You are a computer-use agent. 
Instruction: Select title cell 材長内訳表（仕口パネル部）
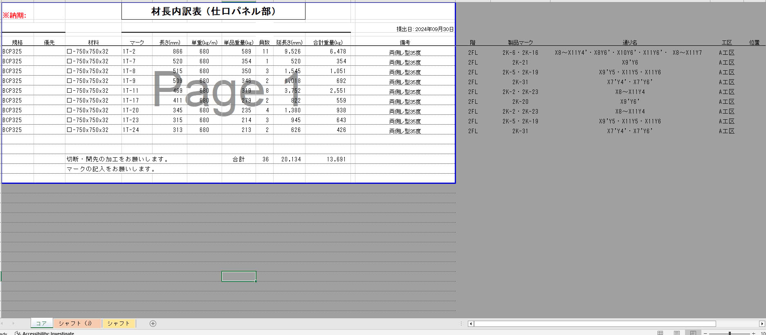213,11
